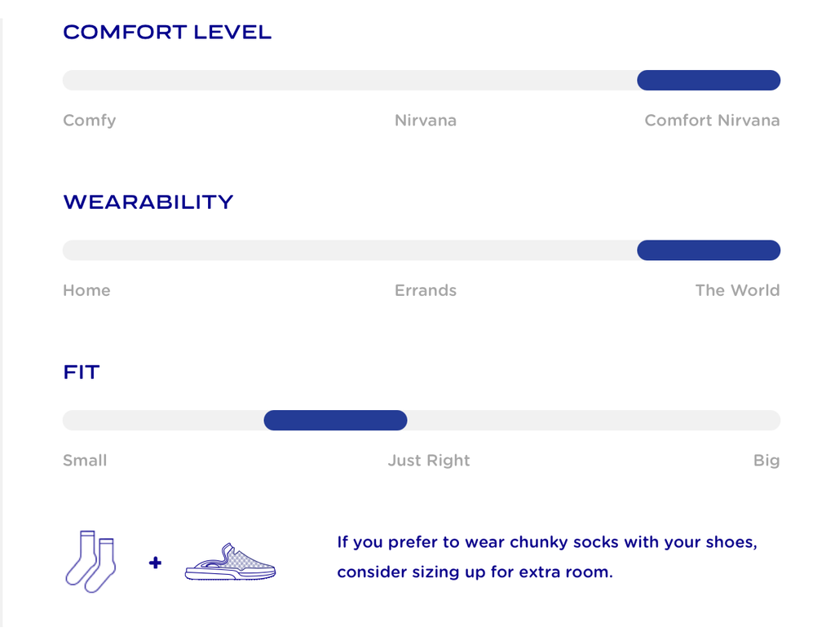Click the FIT heading
The width and height of the screenshot is (835, 640).
tap(82, 373)
